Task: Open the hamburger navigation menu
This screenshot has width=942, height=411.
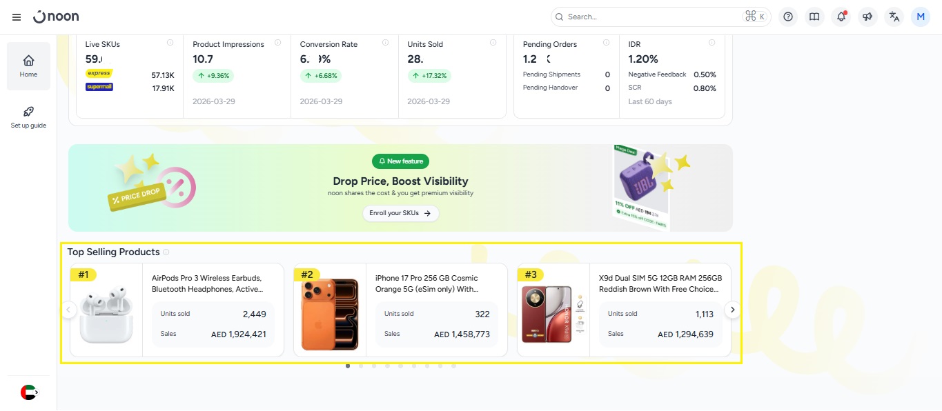Action: coord(17,17)
